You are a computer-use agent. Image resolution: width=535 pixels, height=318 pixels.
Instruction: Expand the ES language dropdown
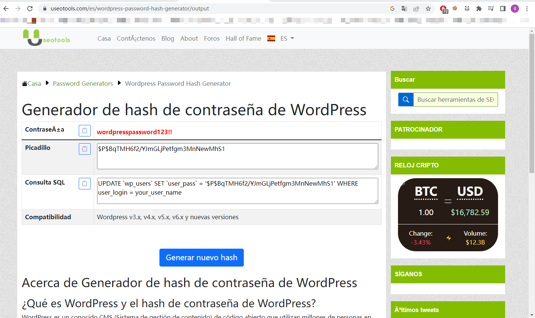coord(287,38)
